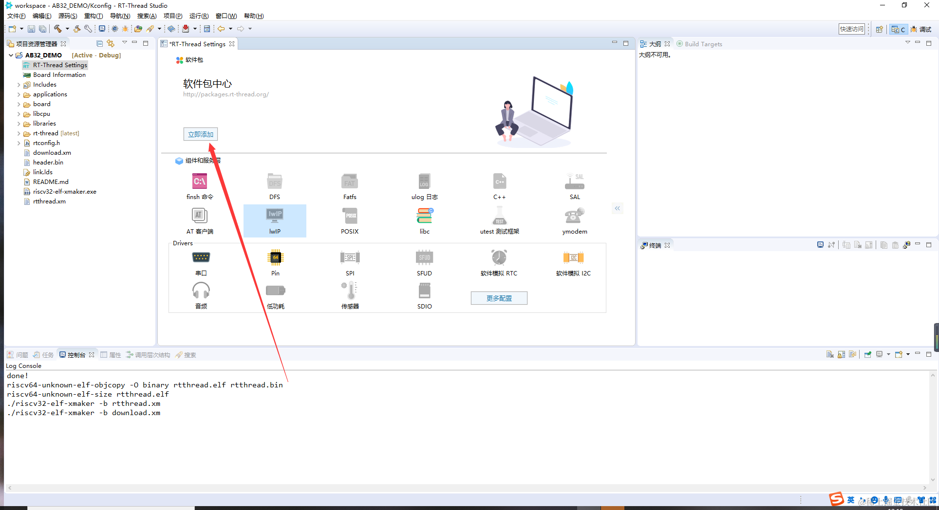The width and height of the screenshot is (939, 510).
Task: Click the SFUD driver icon
Action: (x=424, y=257)
